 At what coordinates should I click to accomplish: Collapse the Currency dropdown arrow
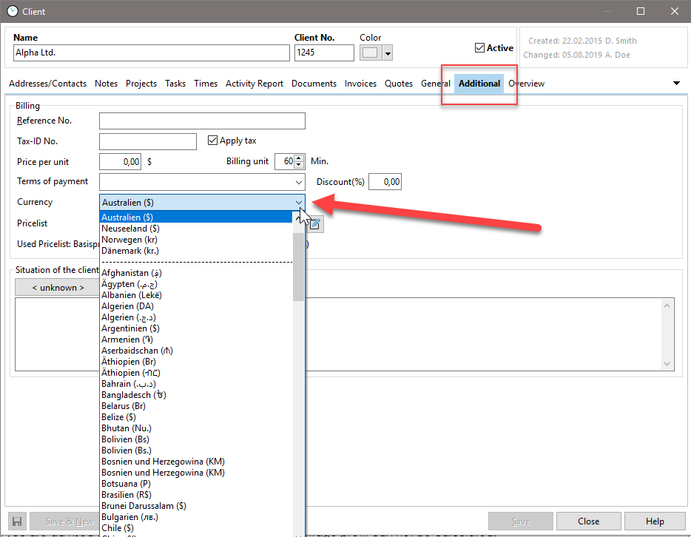pos(299,202)
